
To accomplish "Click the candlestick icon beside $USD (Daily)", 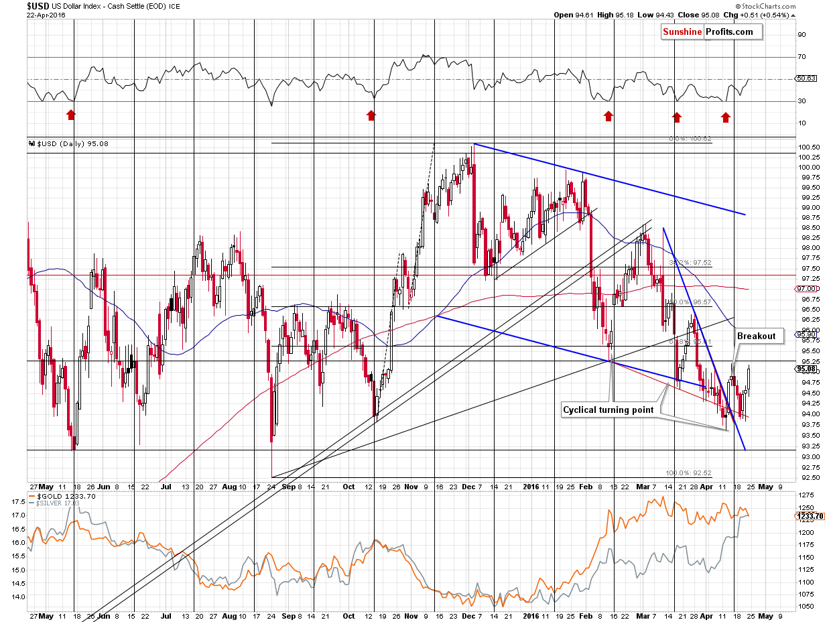I will point(31,143).
